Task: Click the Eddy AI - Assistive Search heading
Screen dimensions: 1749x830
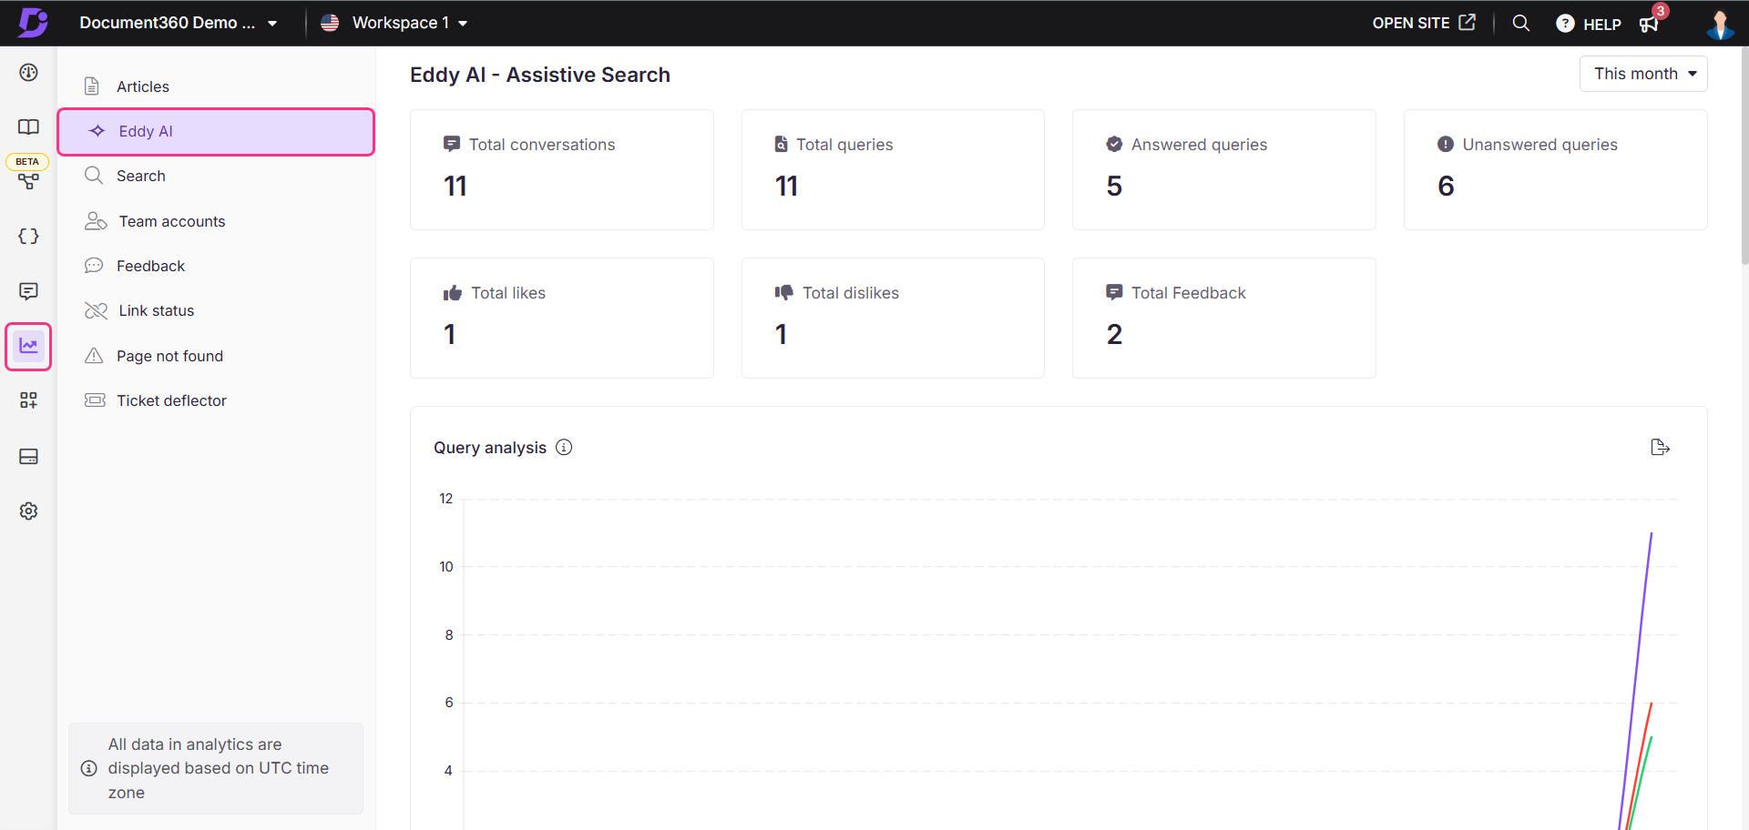Action: tap(540, 75)
